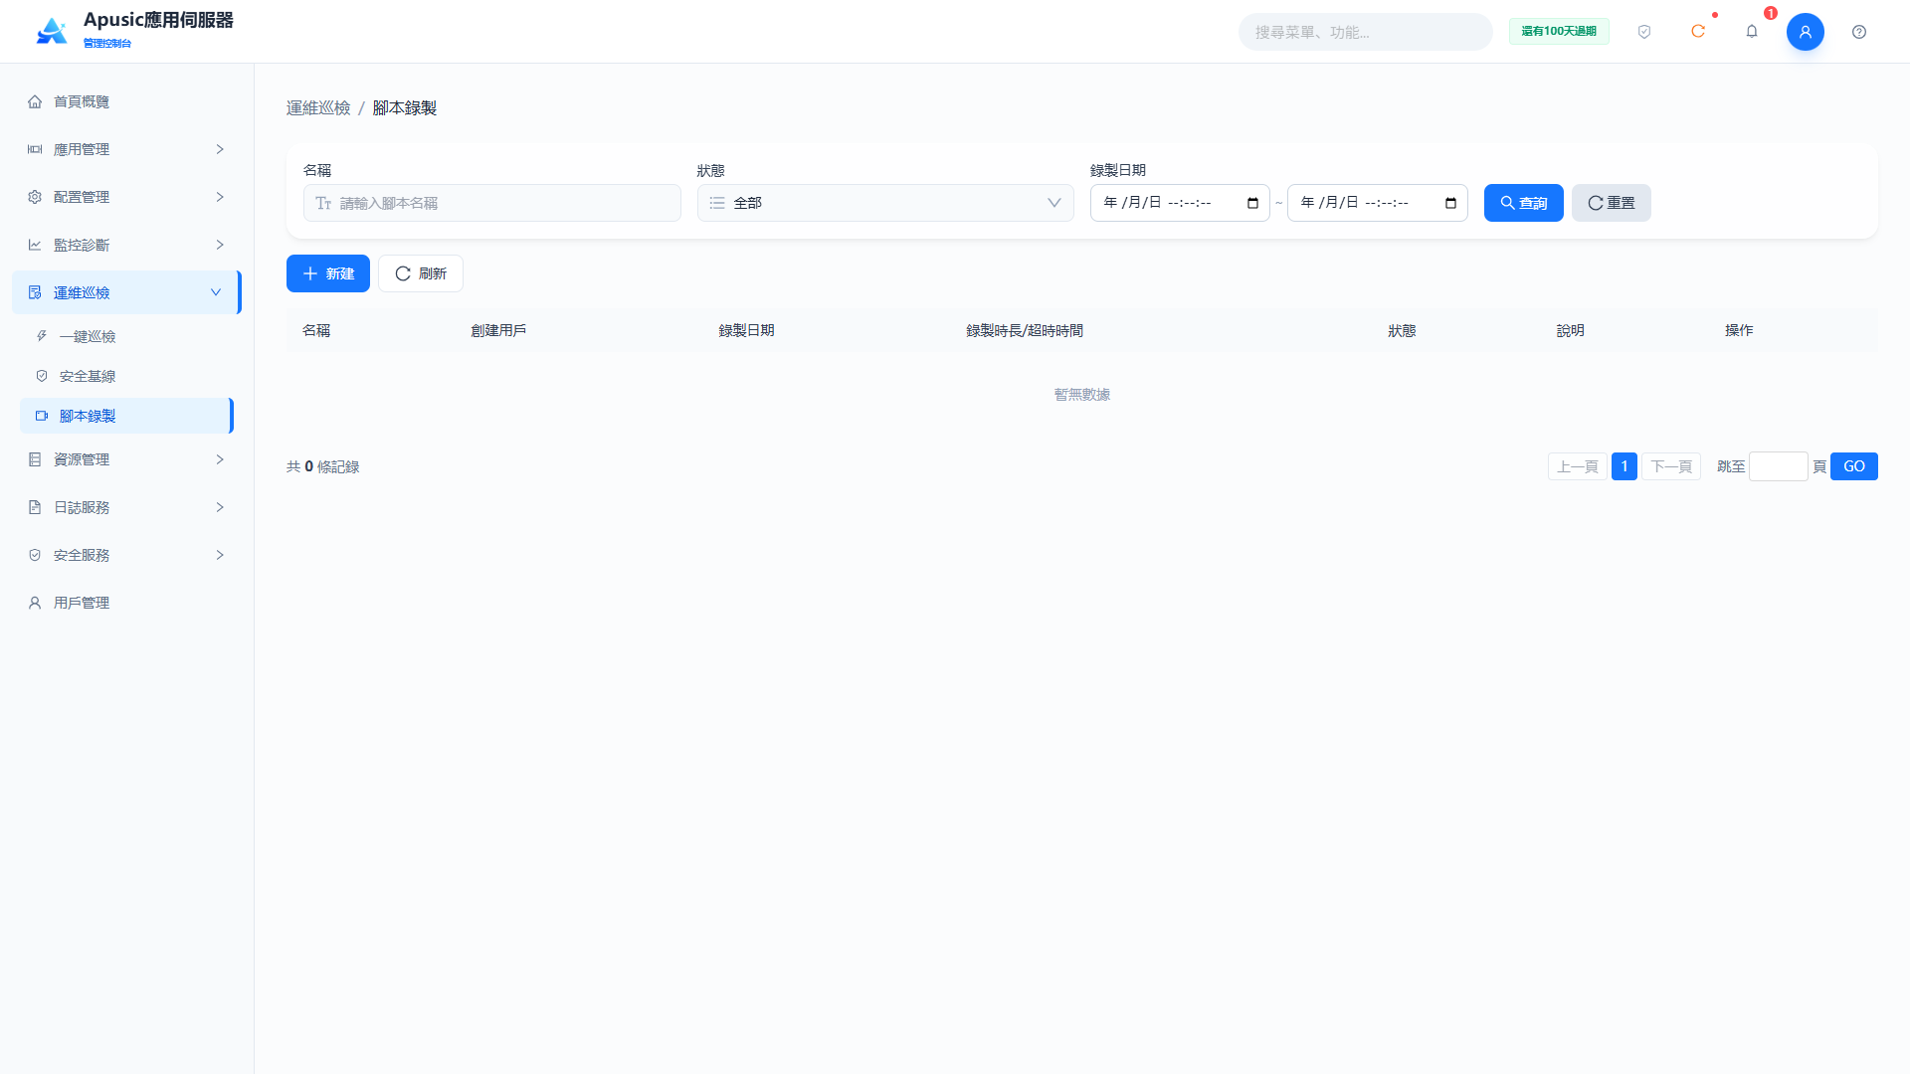Open the help question mark icon
Image resolution: width=1910 pixels, height=1074 pixels.
point(1859,32)
